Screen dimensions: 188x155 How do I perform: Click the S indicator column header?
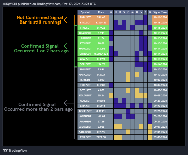point(124,12)
